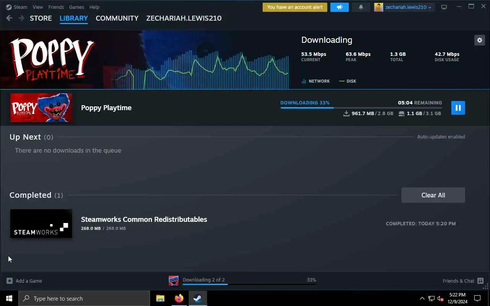This screenshot has height=306, width=490.
Task: Open the Steam menu
Action: pos(20,7)
